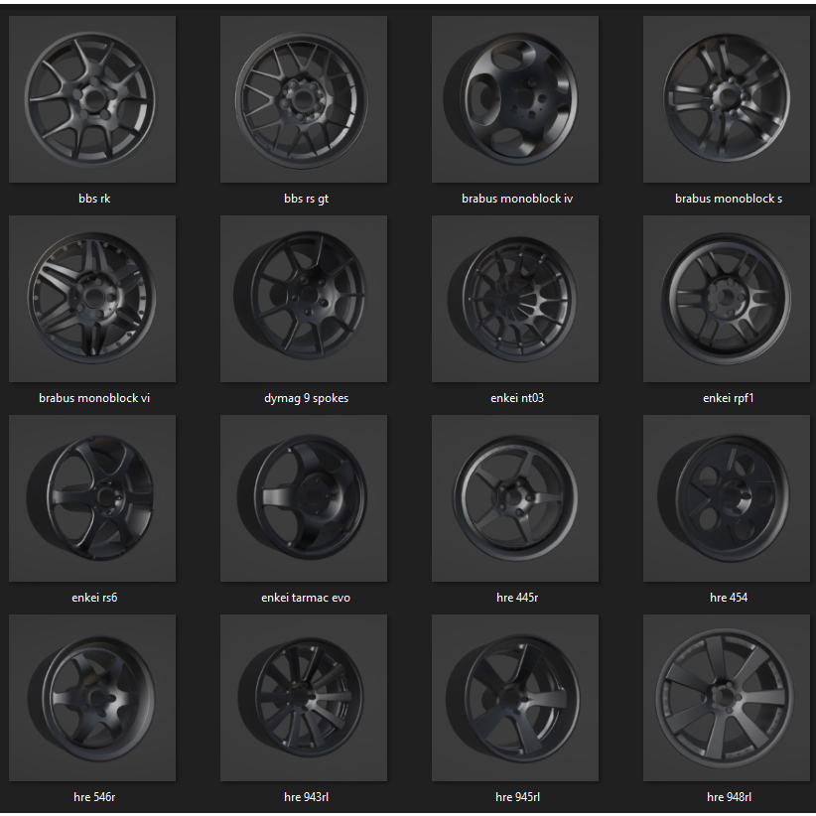Select the brabus monoblock vi wheel thumbnail
This screenshot has height=816, width=816.
click(92, 299)
